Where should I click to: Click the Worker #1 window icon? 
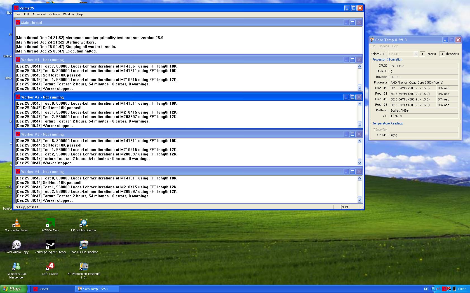[18, 60]
